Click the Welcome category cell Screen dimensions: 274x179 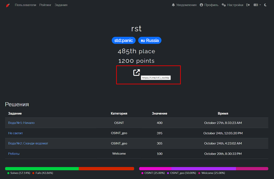119,154
